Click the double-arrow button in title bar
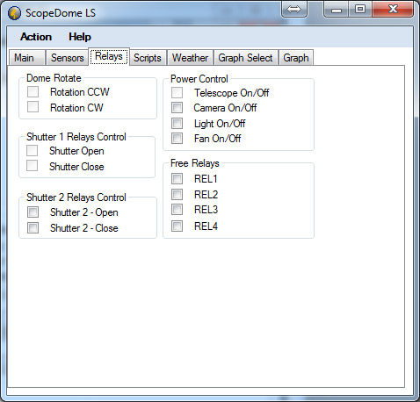Viewport: 420px width, 402px height. point(293,9)
